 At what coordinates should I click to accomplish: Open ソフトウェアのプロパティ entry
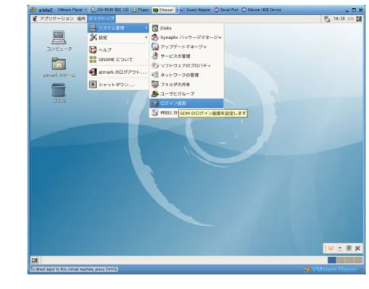point(186,65)
